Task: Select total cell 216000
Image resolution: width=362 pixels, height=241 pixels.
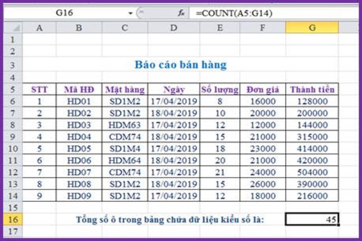Action: 312,196
